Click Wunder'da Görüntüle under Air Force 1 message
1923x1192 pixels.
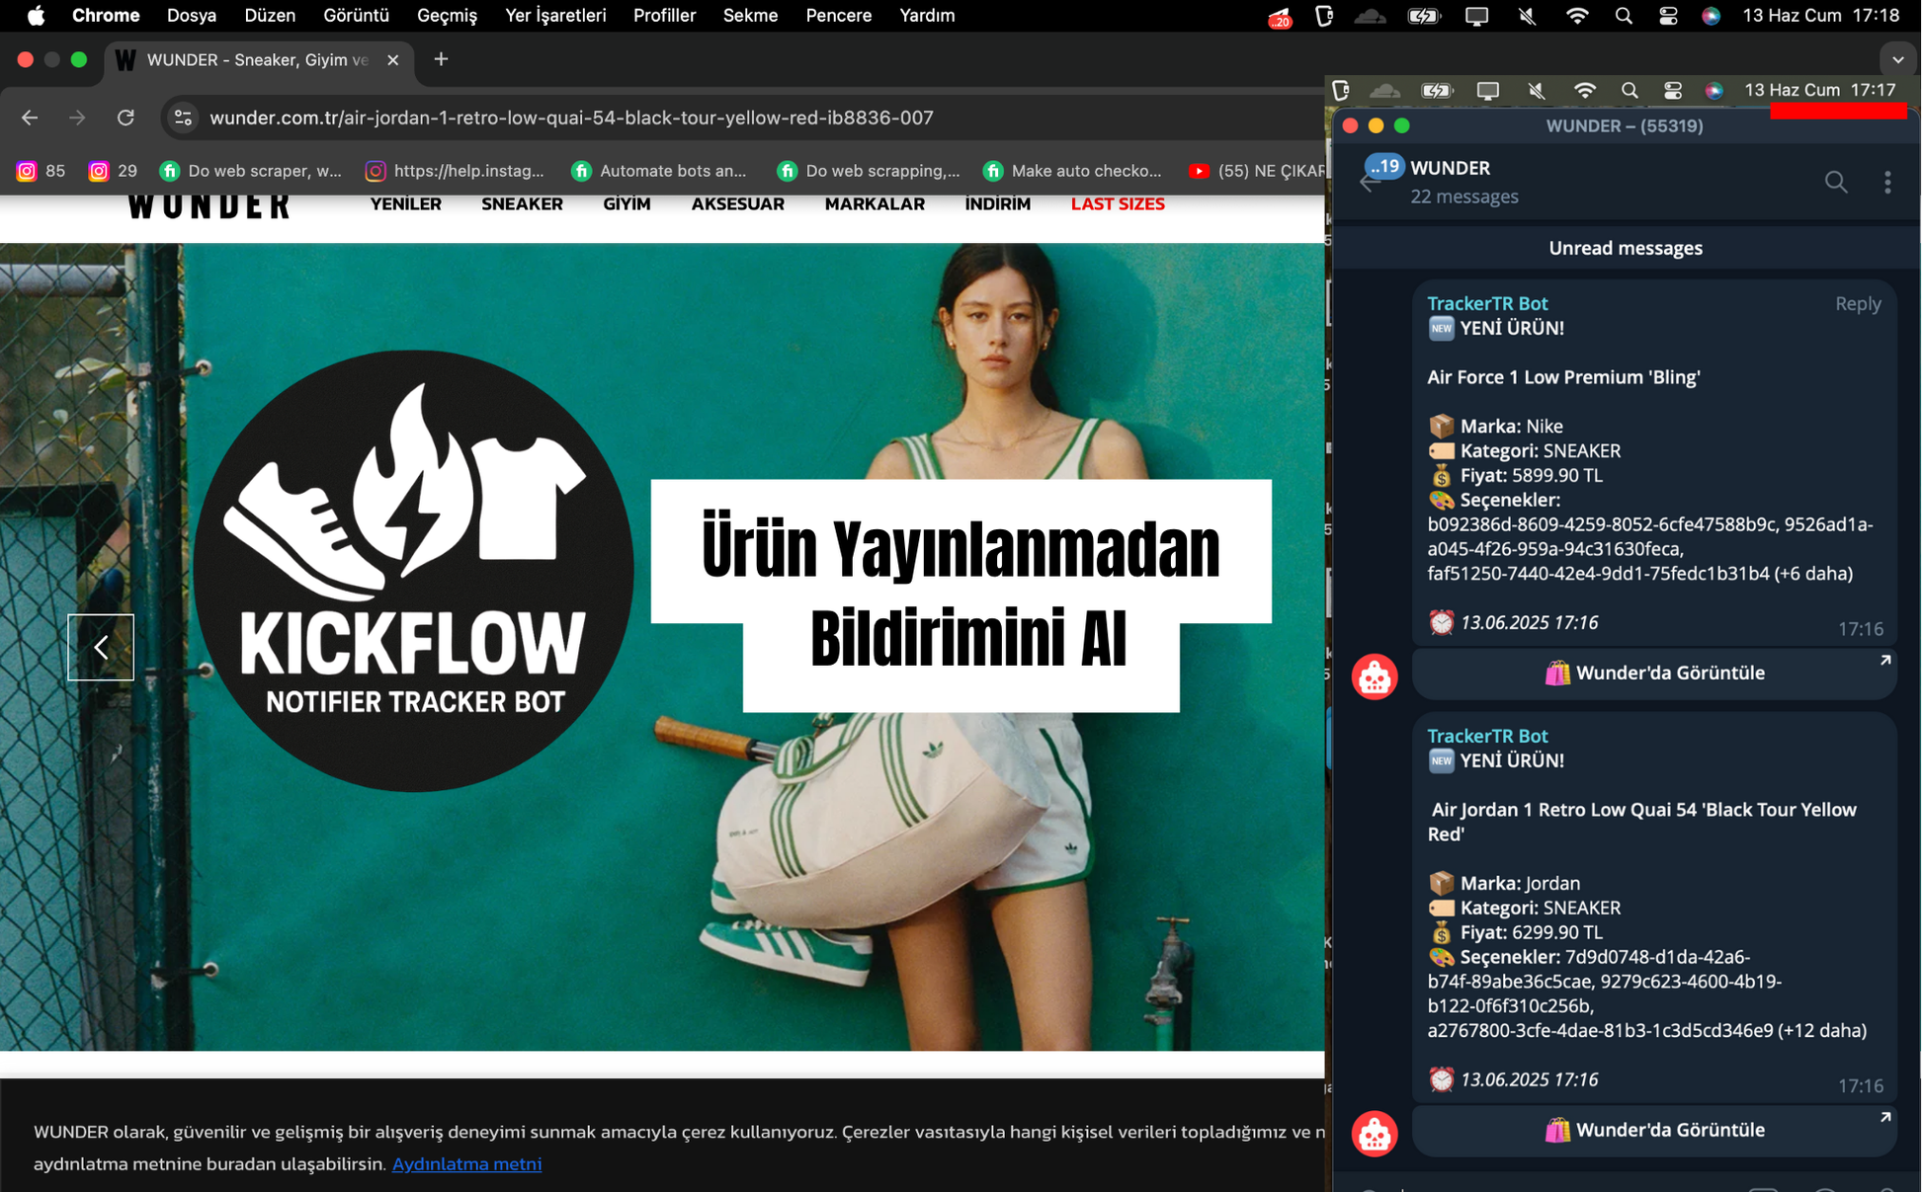[1654, 673]
